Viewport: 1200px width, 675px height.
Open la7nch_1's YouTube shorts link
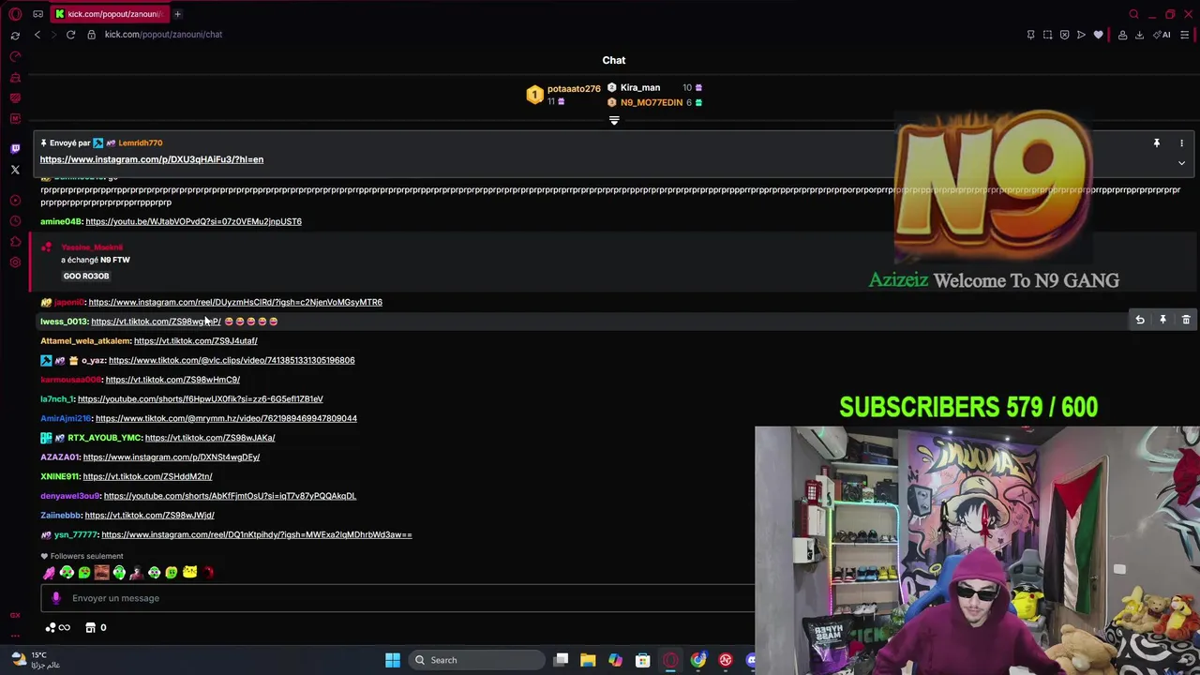click(x=200, y=399)
